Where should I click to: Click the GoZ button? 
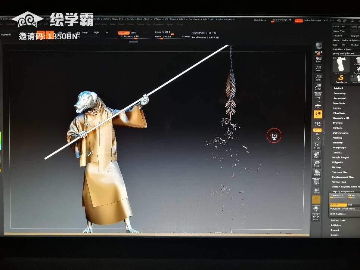coord(335,45)
